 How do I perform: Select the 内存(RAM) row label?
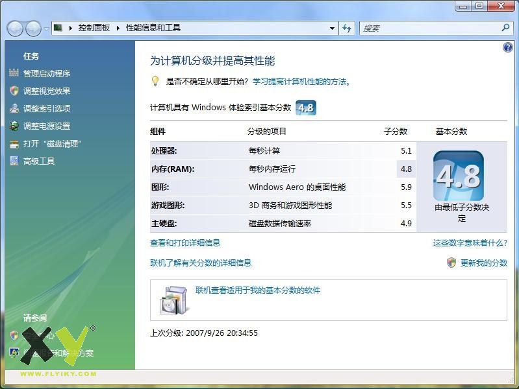click(173, 169)
